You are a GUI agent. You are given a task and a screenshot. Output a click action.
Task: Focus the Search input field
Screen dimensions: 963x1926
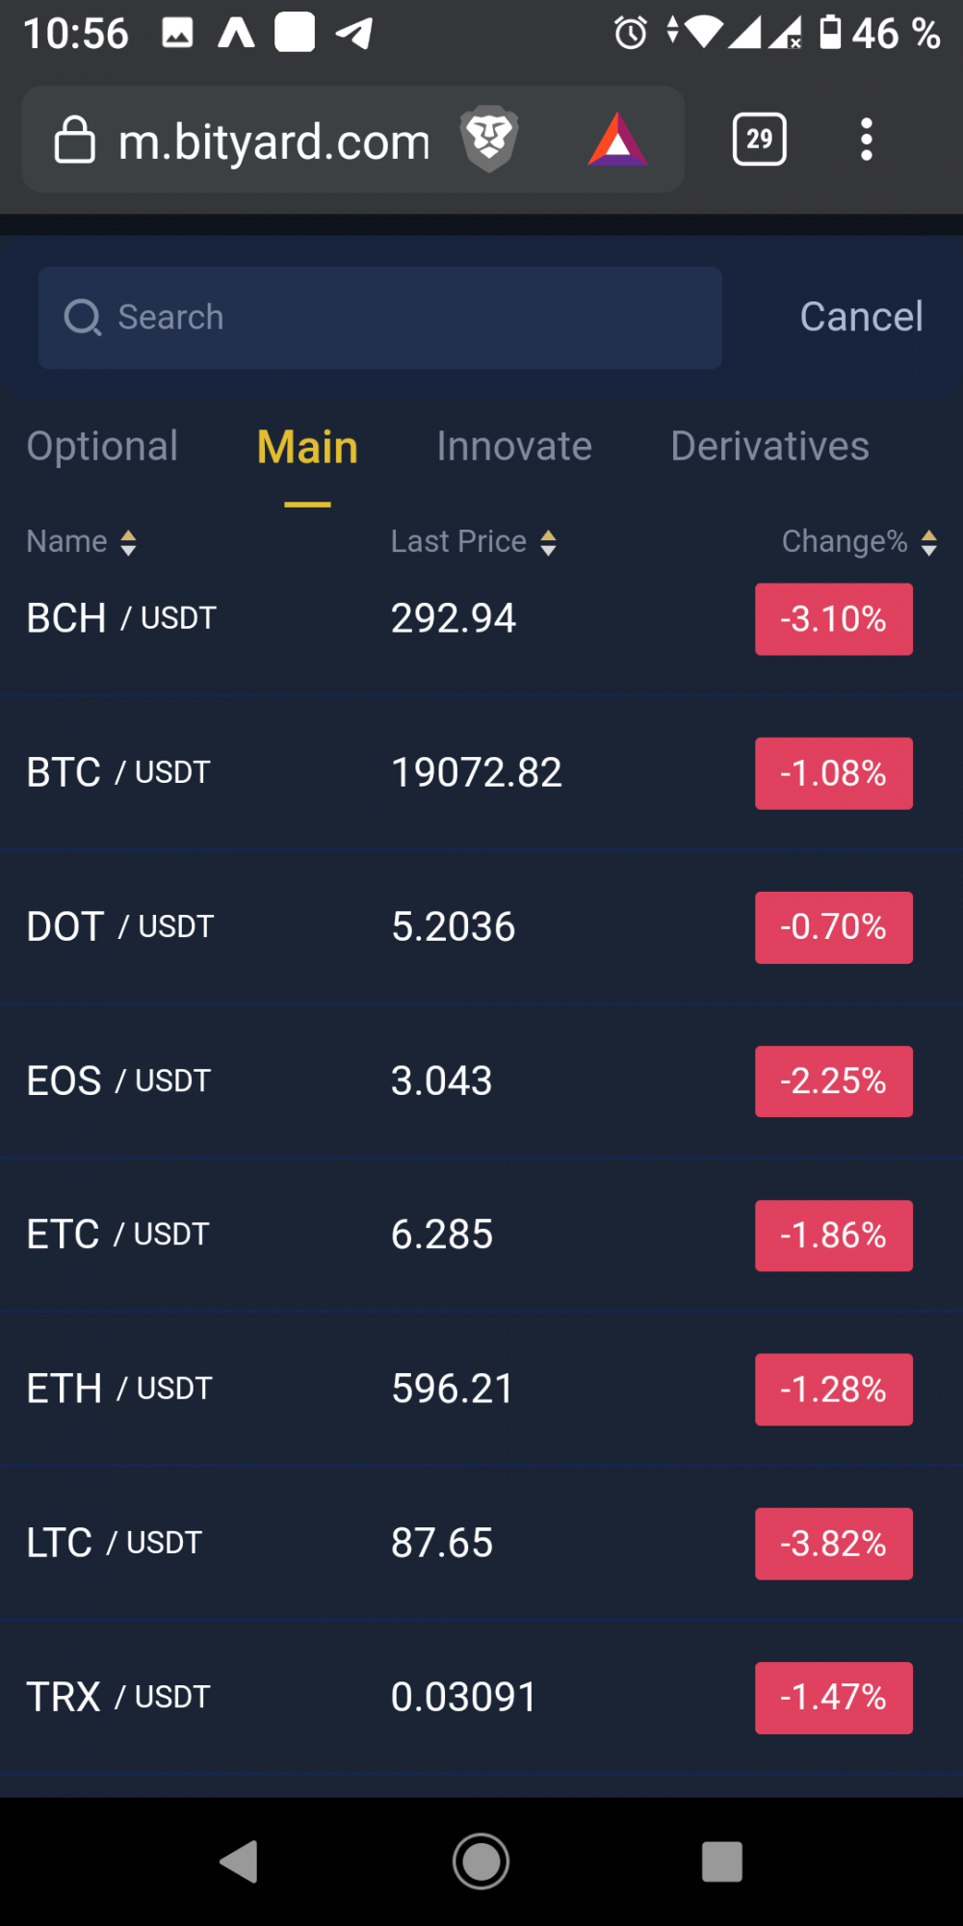pos(380,318)
